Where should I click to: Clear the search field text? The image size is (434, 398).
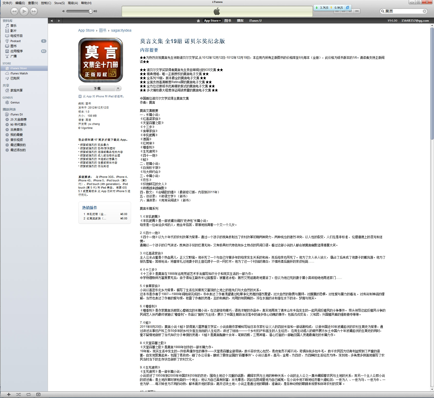[x=425, y=11]
